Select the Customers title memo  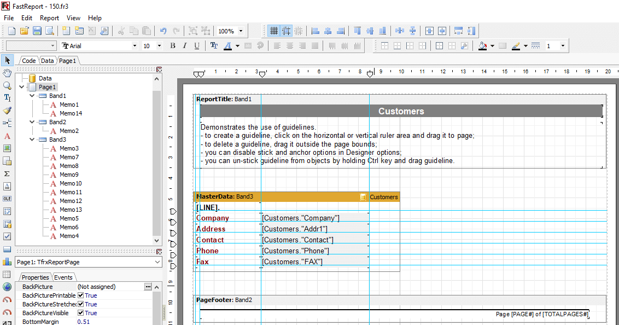click(x=401, y=112)
